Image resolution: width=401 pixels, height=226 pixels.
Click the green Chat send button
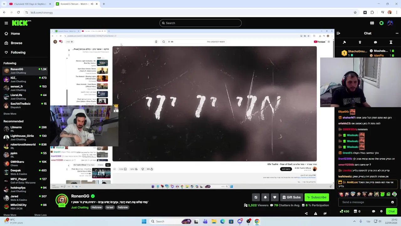[392, 211]
